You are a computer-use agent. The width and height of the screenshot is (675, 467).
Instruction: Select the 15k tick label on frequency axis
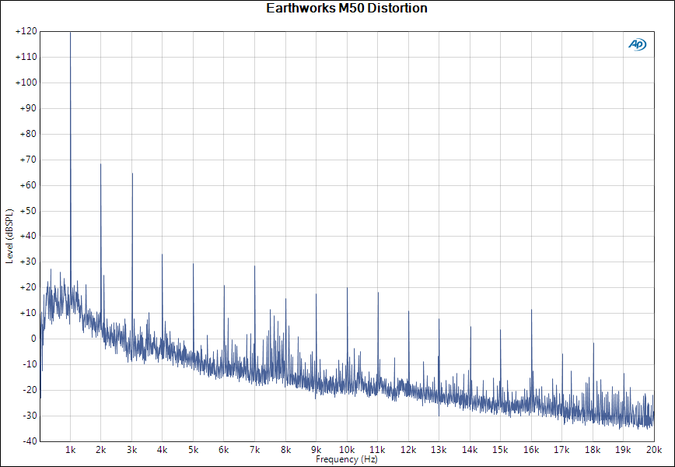500,450
